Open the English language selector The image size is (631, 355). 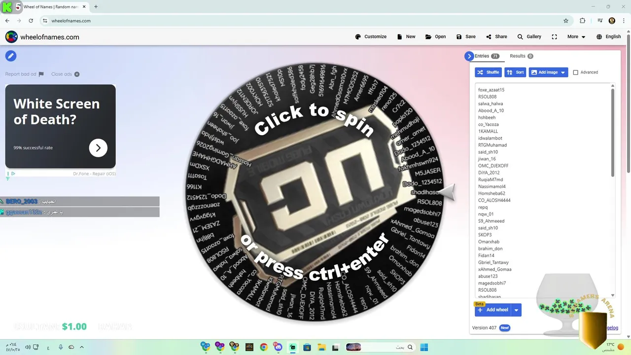pos(608,36)
